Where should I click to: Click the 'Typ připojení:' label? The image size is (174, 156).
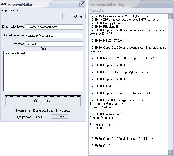(25, 117)
